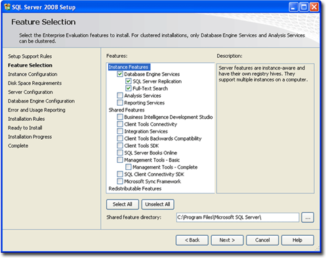Screen dimensions: 326x258
Task: Enable Integration Services
Action: click(x=120, y=131)
